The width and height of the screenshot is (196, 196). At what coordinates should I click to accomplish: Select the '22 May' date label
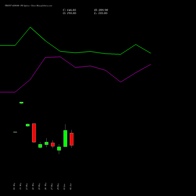pos(33,186)
